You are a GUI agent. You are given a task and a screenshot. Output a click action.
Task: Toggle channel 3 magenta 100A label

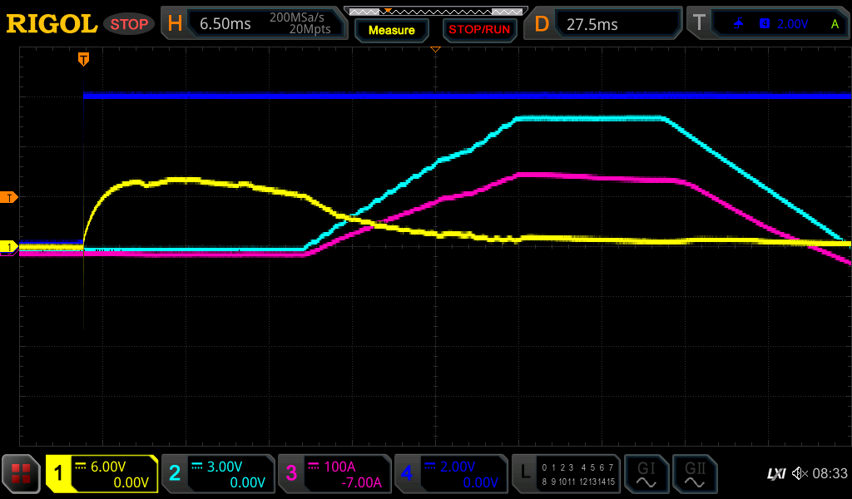coord(334,474)
